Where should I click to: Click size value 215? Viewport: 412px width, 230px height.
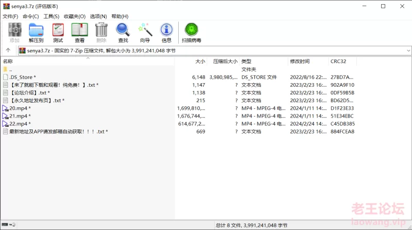click(x=201, y=100)
